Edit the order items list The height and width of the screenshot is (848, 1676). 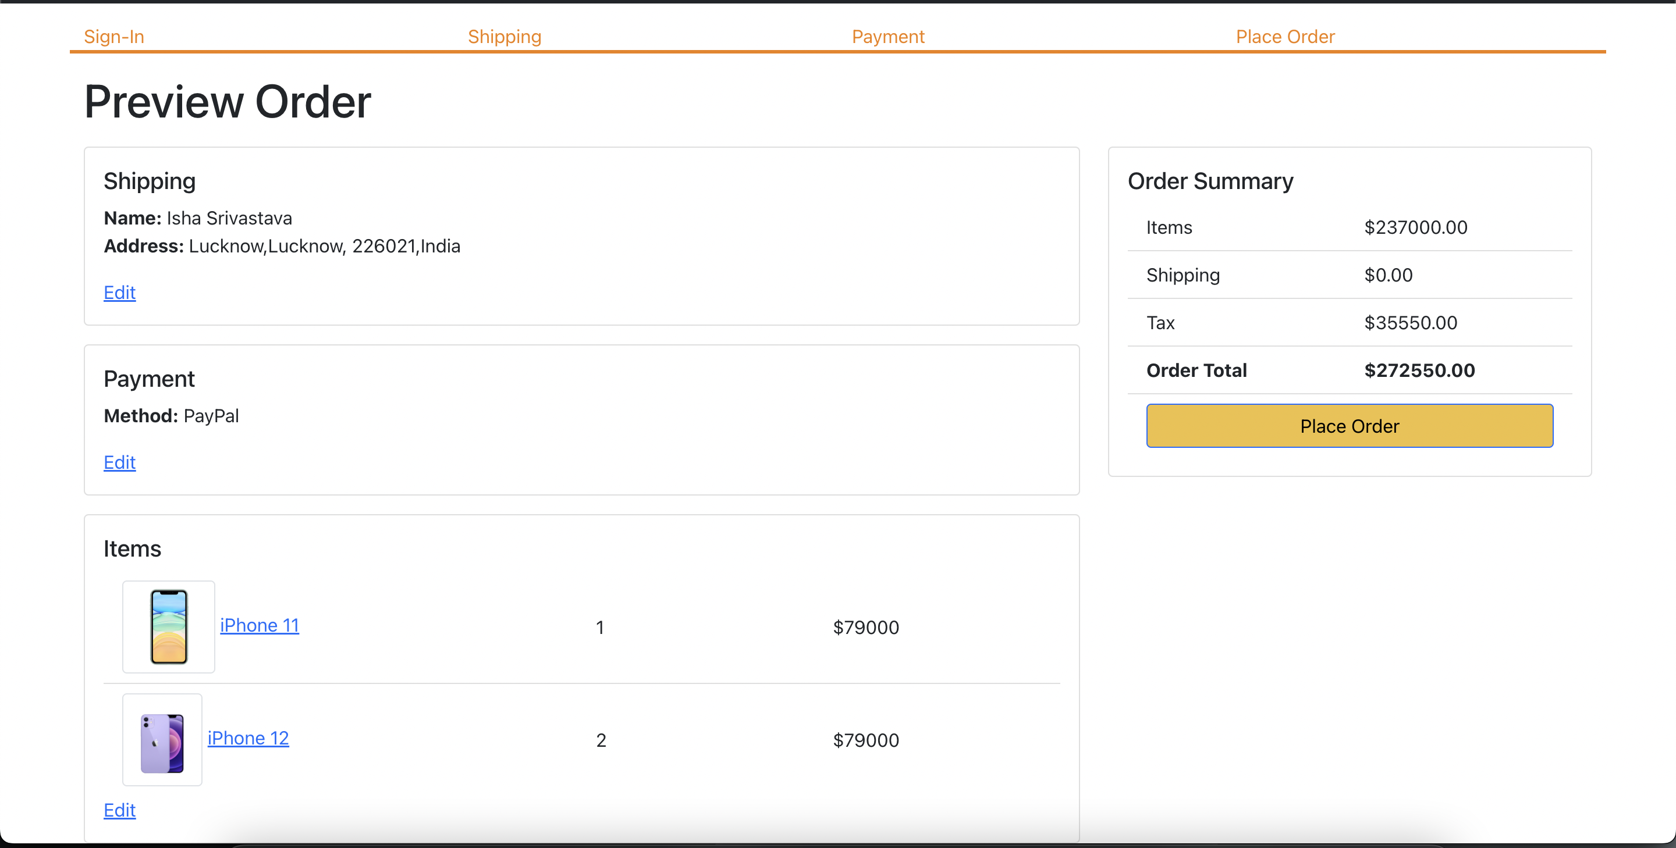coord(119,810)
